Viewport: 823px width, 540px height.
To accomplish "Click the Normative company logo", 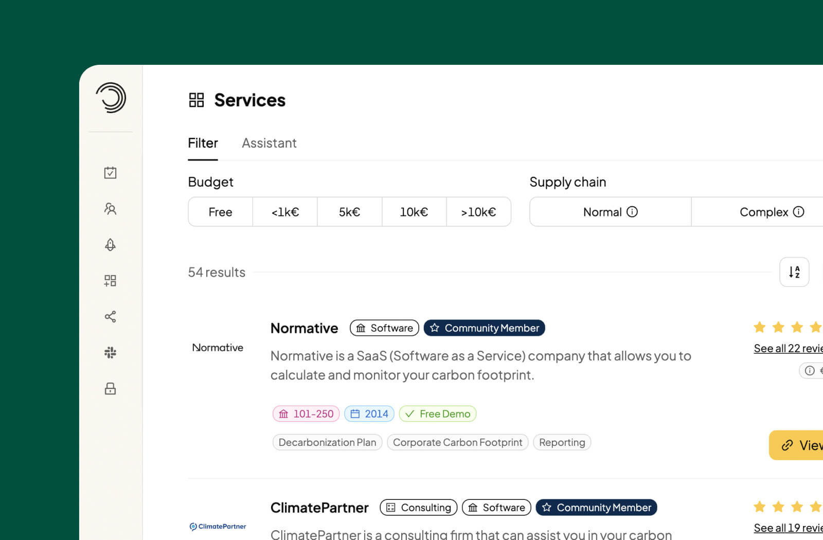I will click(x=218, y=348).
